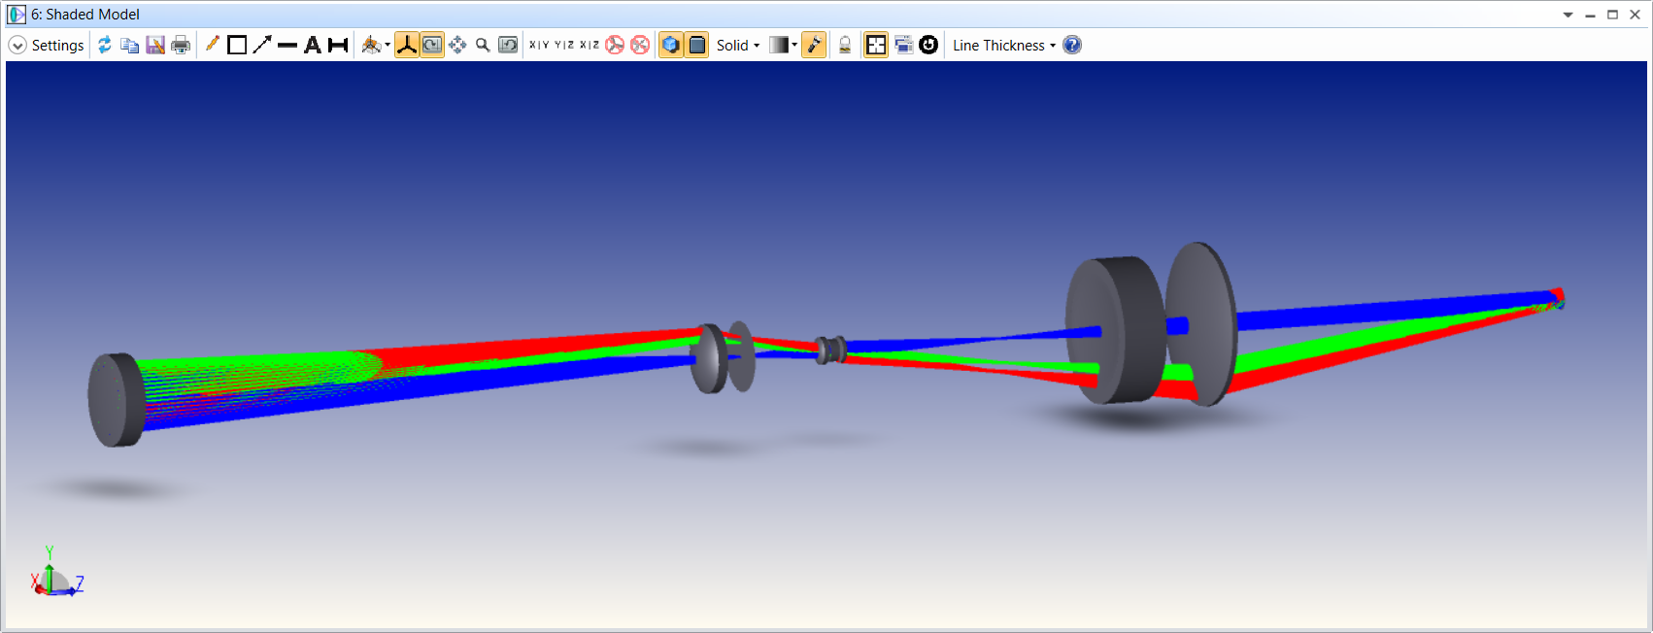
Task: Open the window options menu arrow
Action: [x=1568, y=15]
